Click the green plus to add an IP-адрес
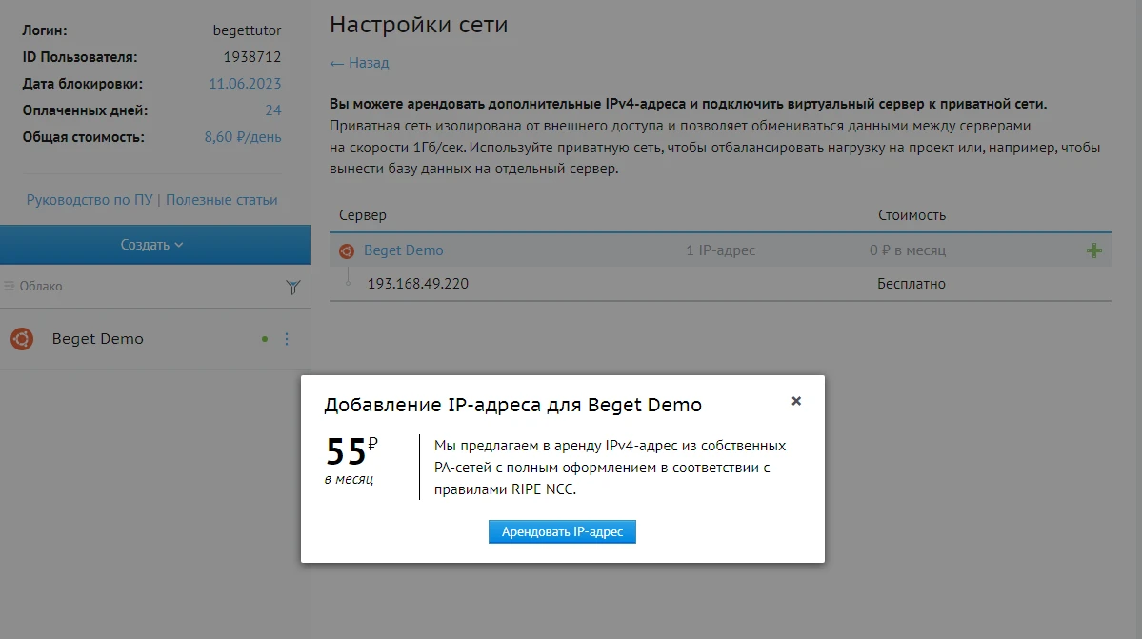Image resolution: width=1142 pixels, height=639 pixels. 1093,250
